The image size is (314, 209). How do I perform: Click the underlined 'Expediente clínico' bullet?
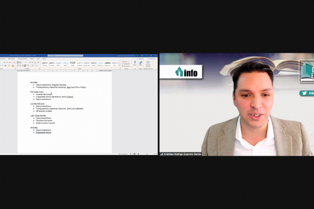click(43, 132)
